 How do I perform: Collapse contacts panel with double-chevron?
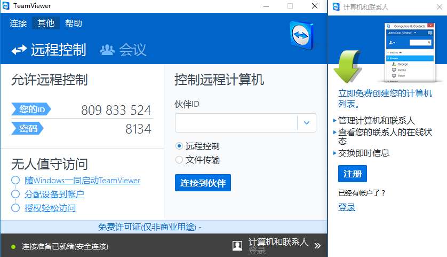(x=317, y=246)
